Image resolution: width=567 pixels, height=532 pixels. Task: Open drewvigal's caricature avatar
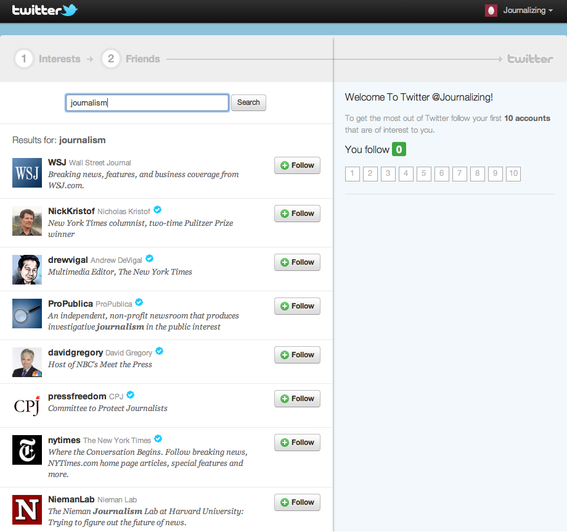click(x=27, y=270)
